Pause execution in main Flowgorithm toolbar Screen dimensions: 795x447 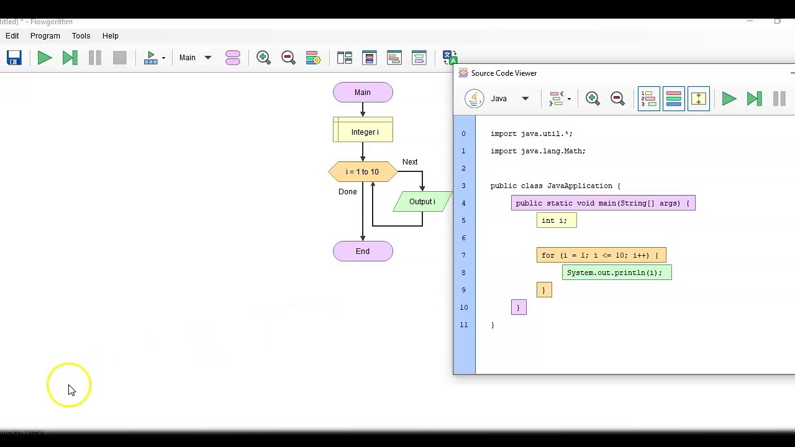coord(94,58)
